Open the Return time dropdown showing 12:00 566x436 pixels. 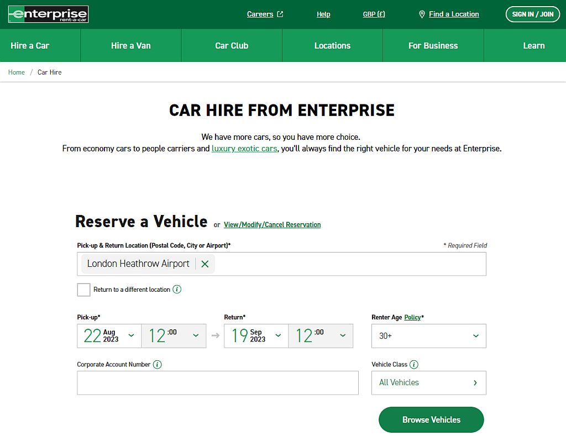pos(321,335)
